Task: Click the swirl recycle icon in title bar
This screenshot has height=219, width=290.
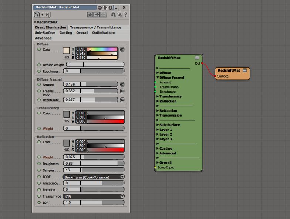Action: click(105, 7)
